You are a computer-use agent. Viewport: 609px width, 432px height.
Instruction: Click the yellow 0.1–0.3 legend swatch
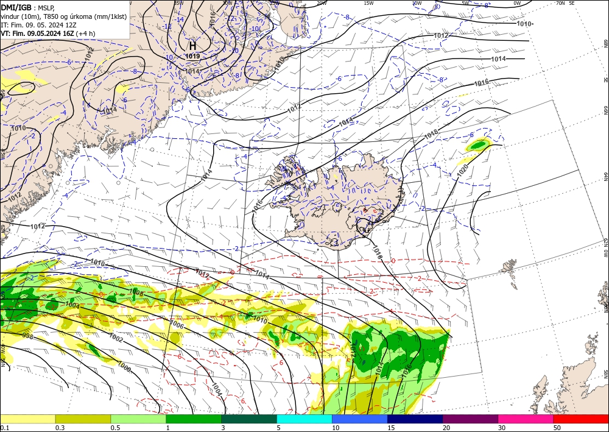pos(27,419)
